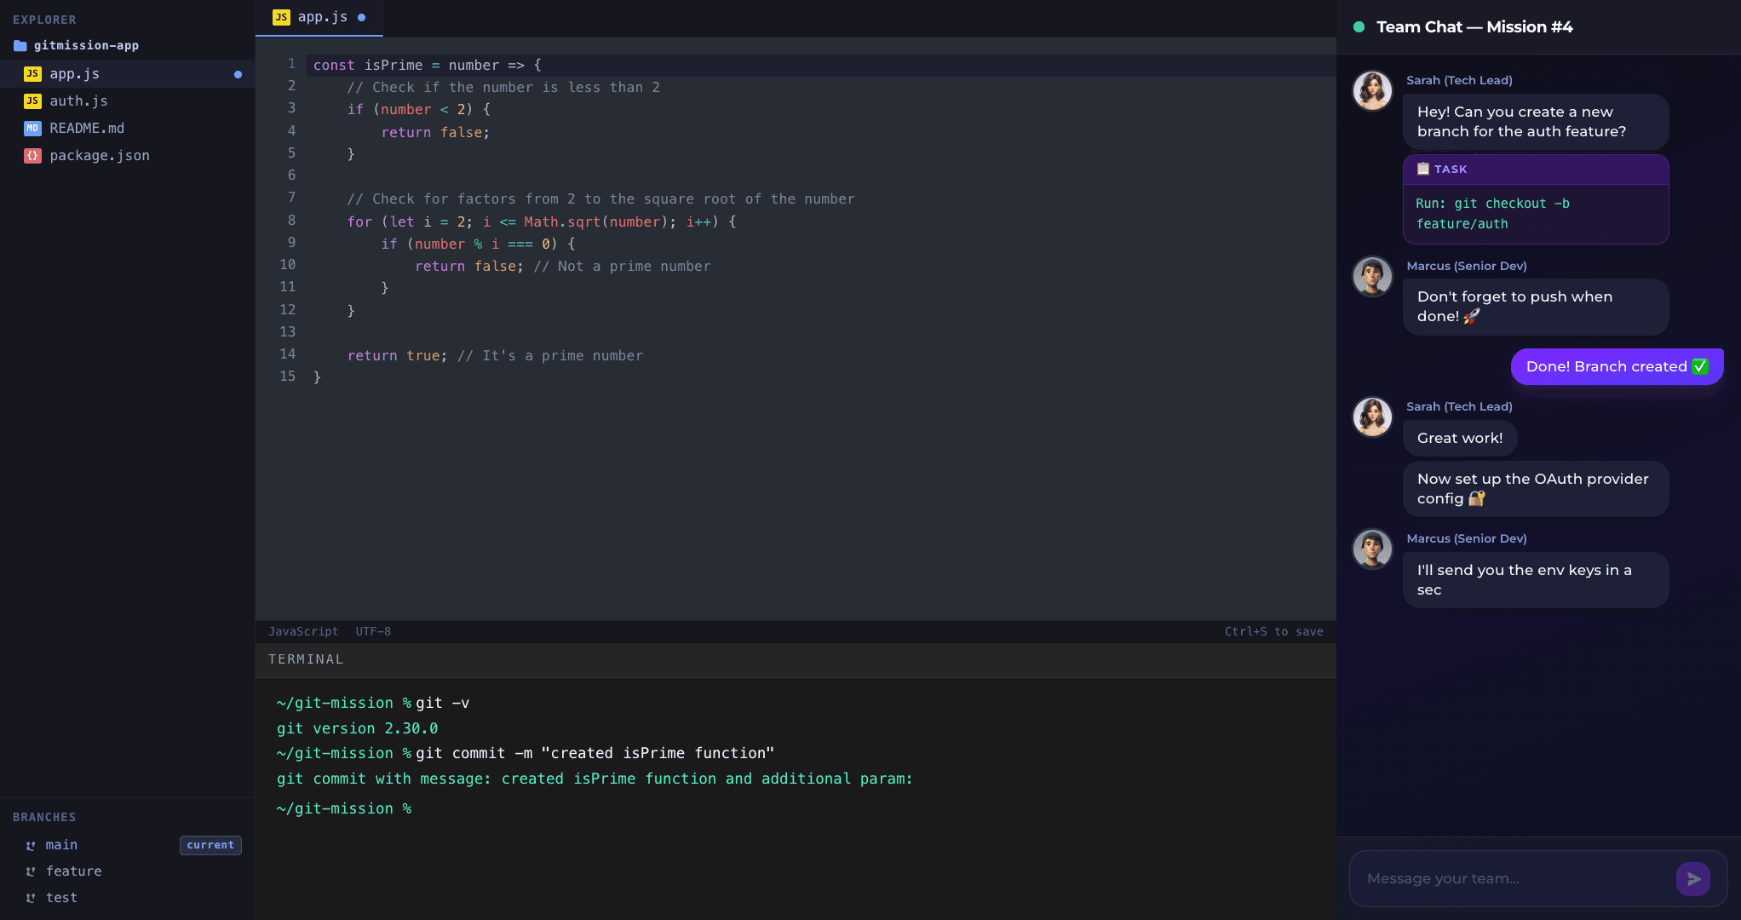Click the branch icon next to test
1741x920 pixels.
tap(31, 898)
